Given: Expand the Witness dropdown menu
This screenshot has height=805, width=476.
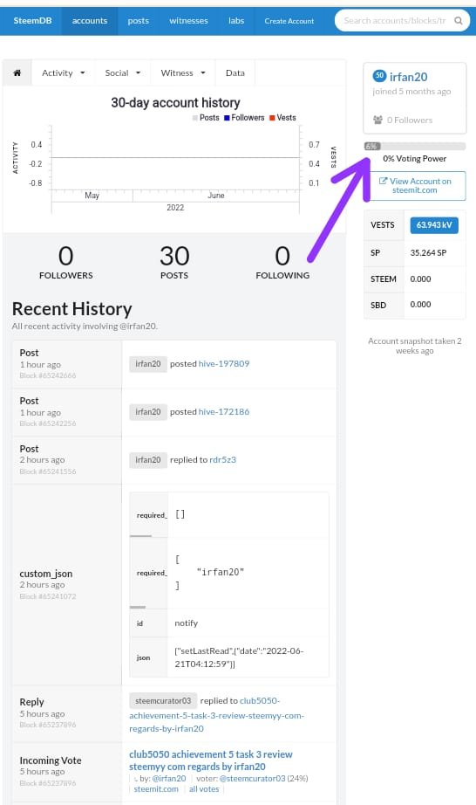Looking at the screenshot, I should 183,72.
